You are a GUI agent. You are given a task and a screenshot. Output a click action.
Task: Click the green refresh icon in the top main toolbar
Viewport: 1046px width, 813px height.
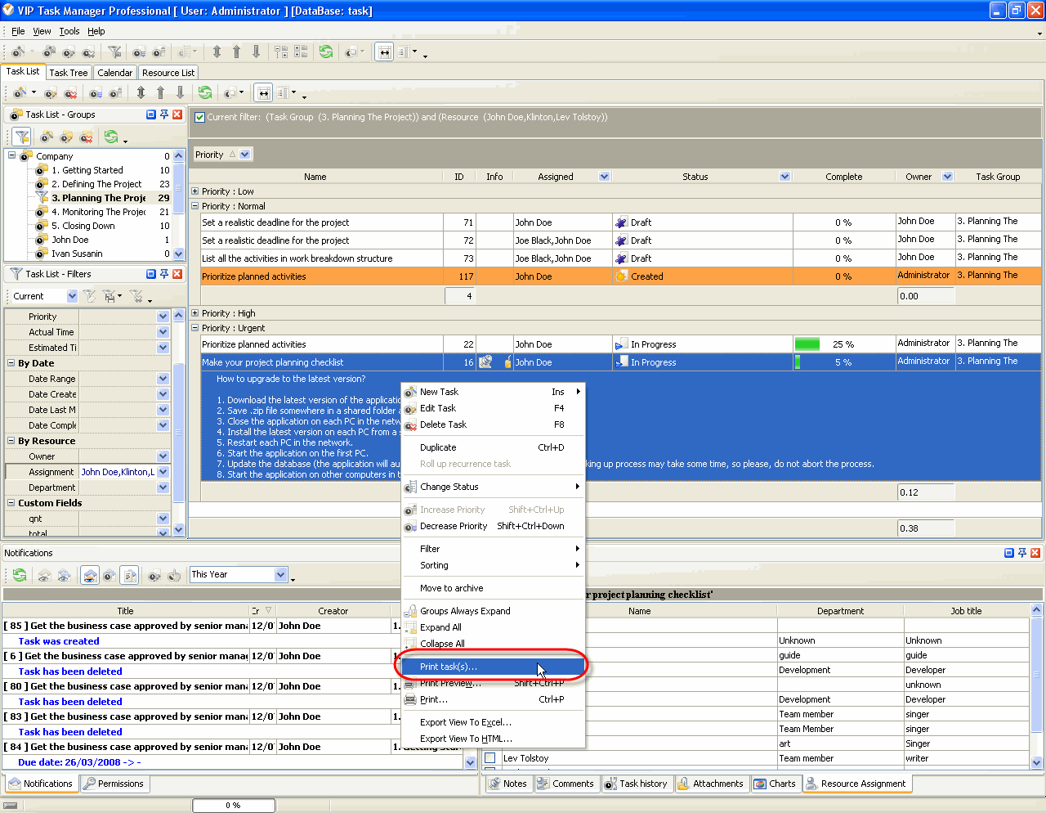[326, 52]
